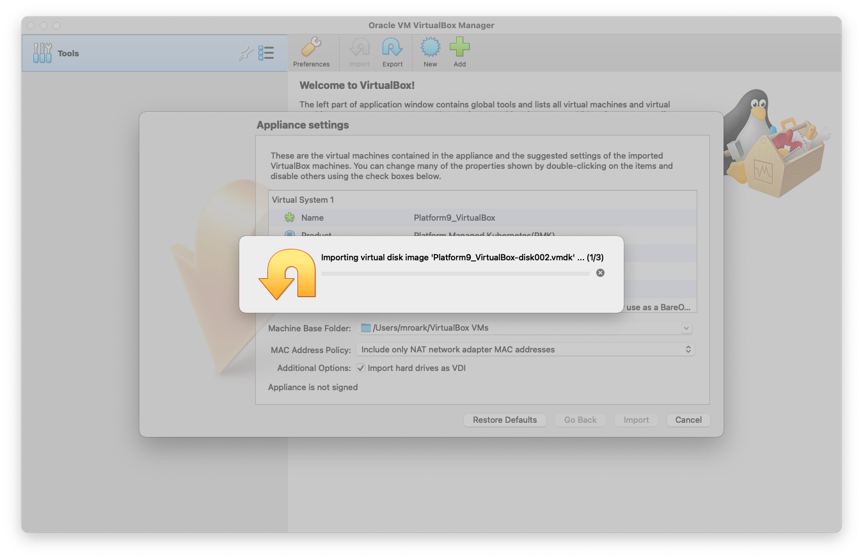Click the Export appliance toolbar icon
The image size is (863, 559).
click(392, 52)
